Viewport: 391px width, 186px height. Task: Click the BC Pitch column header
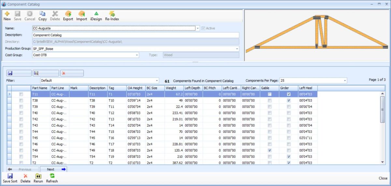click(212, 88)
